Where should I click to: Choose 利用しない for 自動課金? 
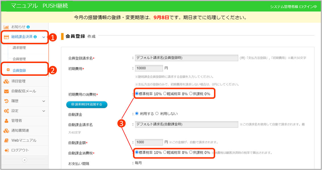[157, 114]
